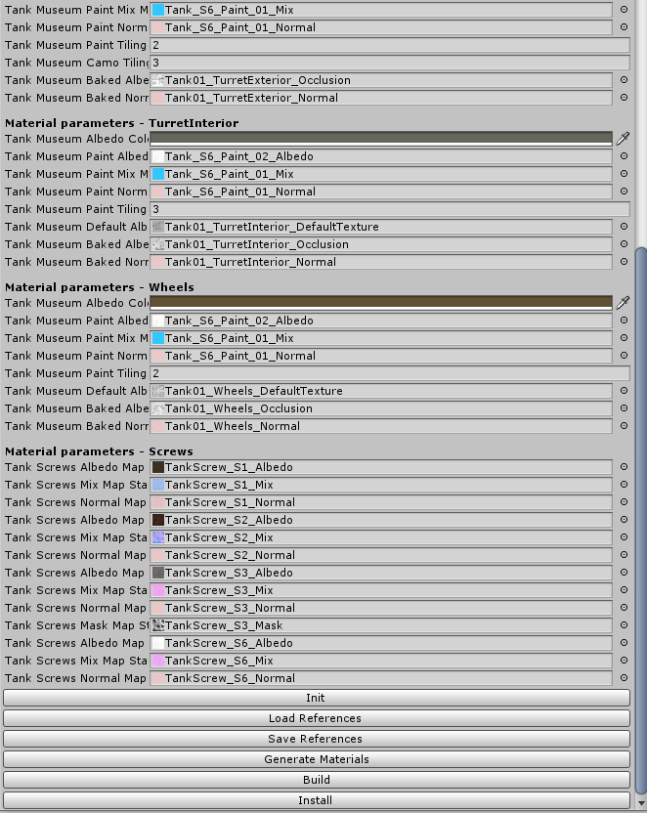Open object picker for Tank01_TurretInterior_Occlusion
647x813 pixels.
tap(624, 244)
